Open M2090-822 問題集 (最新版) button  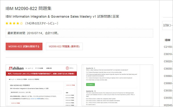tap(64, 46)
